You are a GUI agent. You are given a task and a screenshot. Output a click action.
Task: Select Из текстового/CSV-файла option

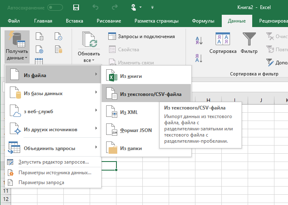[146, 93]
